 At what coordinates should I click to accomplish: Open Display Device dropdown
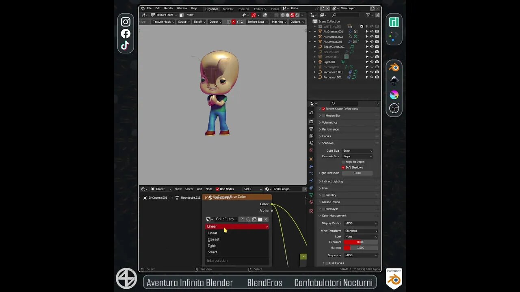361,223
